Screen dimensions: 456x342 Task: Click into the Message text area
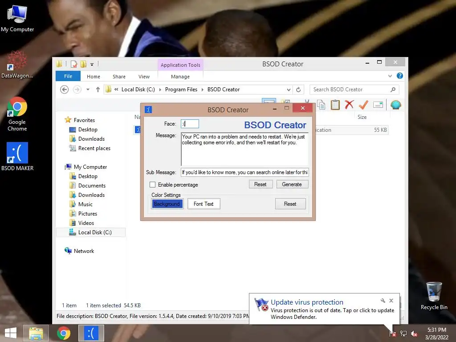(x=244, y=149)
